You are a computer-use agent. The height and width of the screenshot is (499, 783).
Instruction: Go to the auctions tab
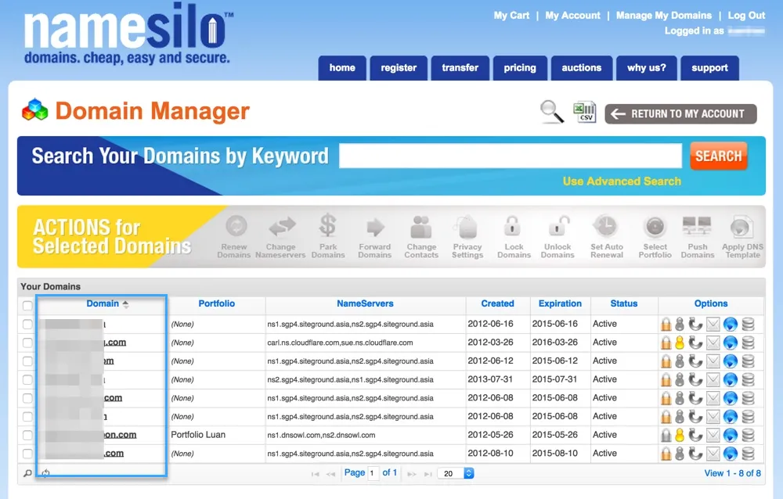pyautogui.click(x=582, y=68)
